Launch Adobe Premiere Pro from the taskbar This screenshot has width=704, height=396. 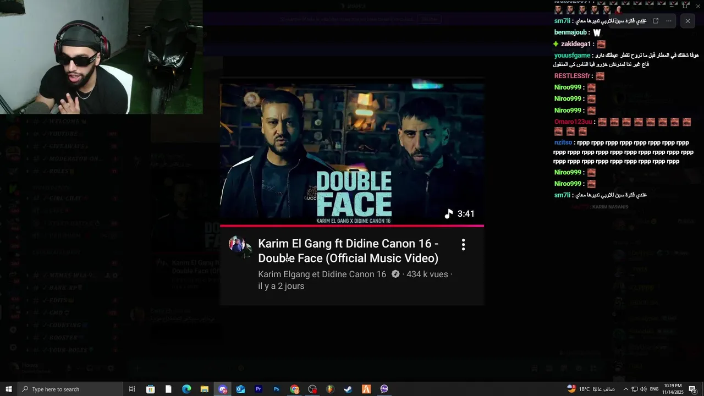point(258,389)
